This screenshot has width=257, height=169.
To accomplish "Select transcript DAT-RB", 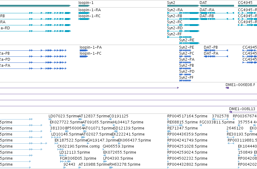I will [217, 19].
